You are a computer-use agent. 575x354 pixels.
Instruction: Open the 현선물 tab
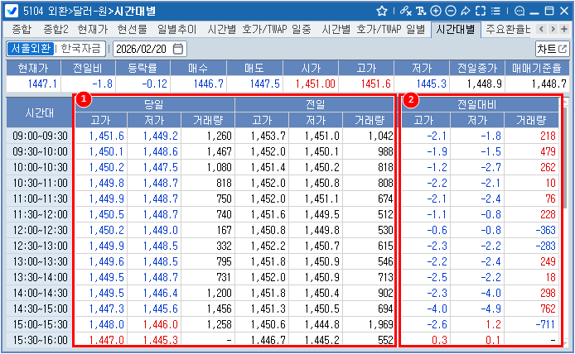(x=133, y=30)
